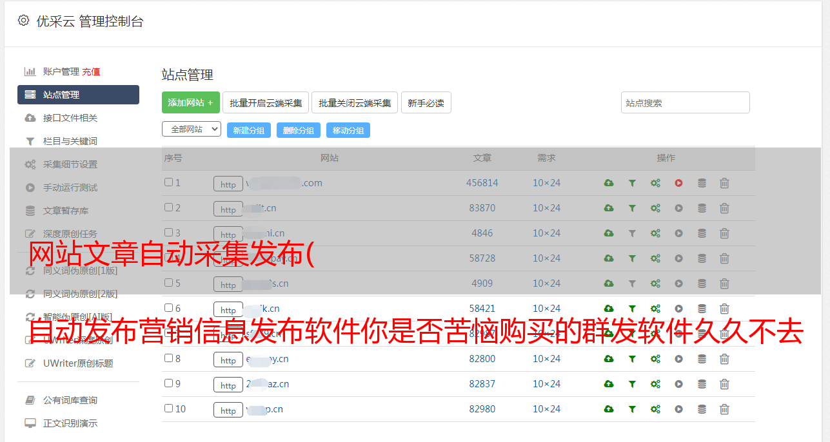Click the red 充值 link
The width and height of the screenshot is (830, 442).
click(x=91, y=72)
